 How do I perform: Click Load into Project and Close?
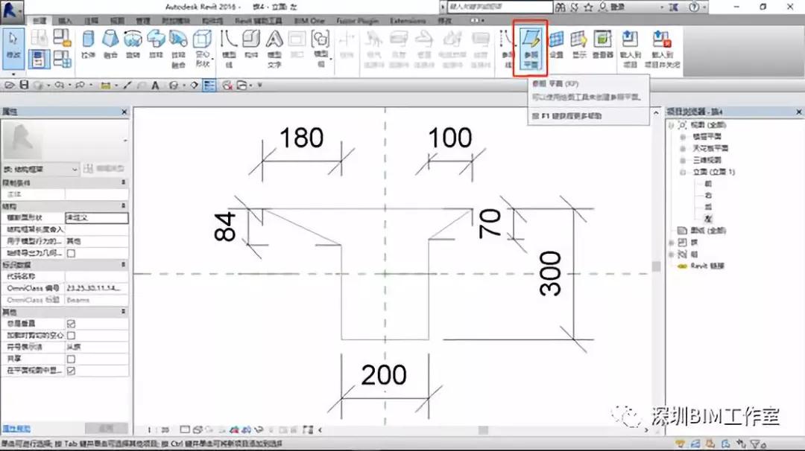[x=663, y=49]
